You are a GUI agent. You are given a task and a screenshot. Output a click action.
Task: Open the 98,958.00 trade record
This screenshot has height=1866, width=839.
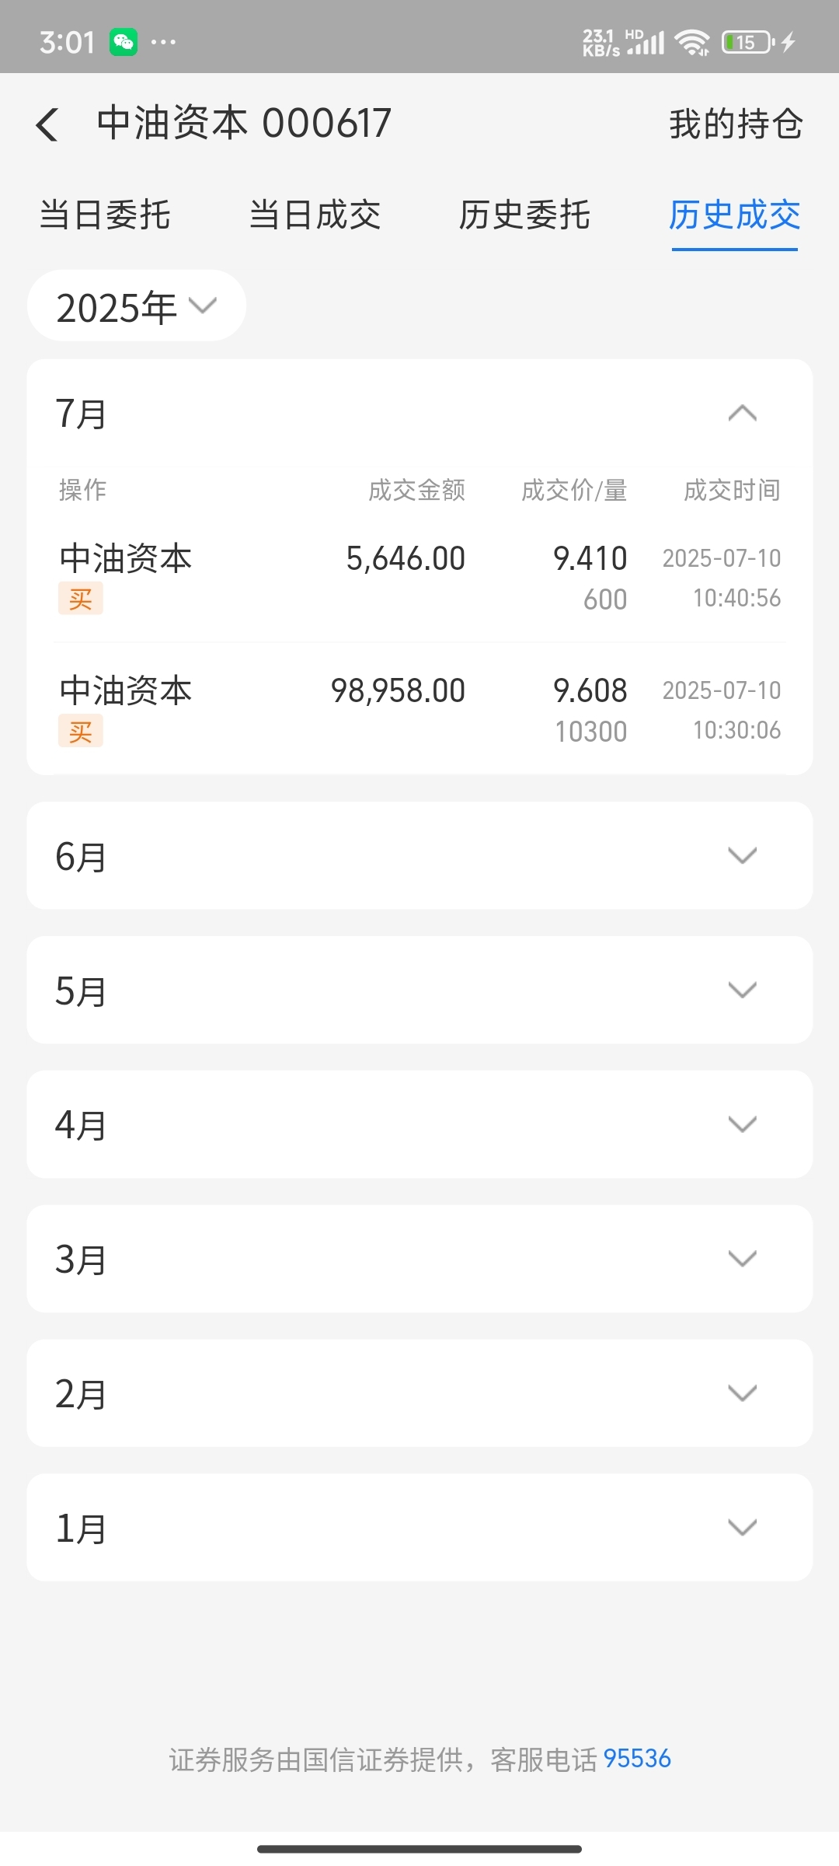click(x=419, y=708)
